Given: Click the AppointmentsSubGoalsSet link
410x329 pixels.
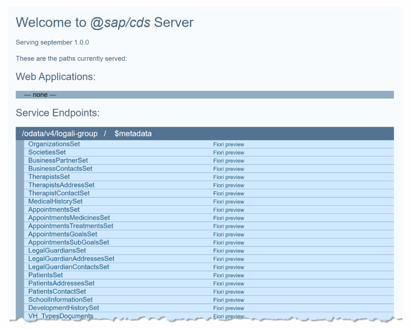Looking at the screenshot, I should coord(69,242).
